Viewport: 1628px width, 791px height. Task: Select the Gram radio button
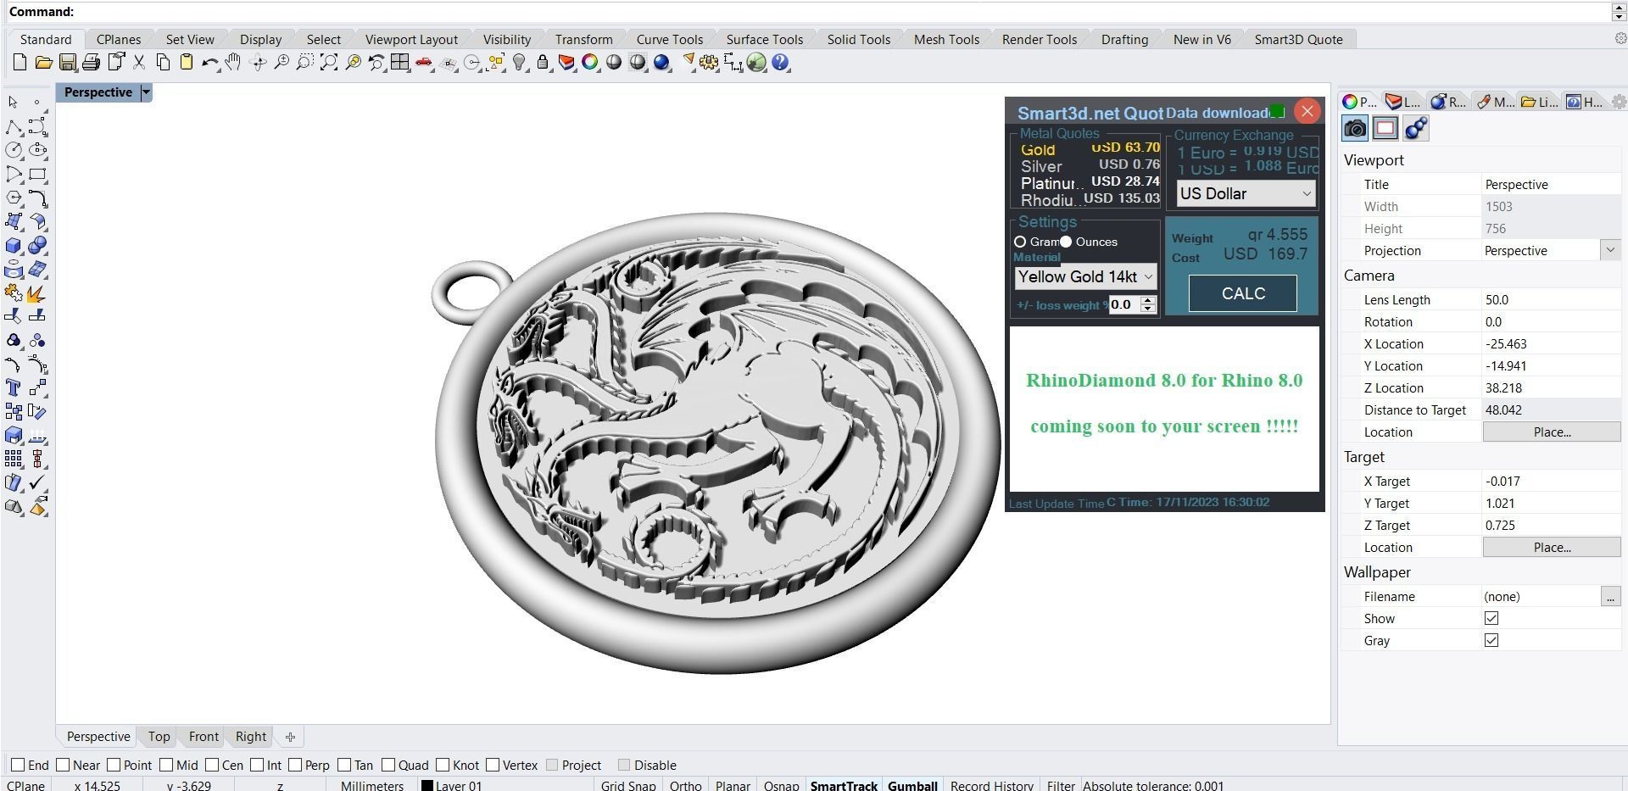pos(1020,242)
